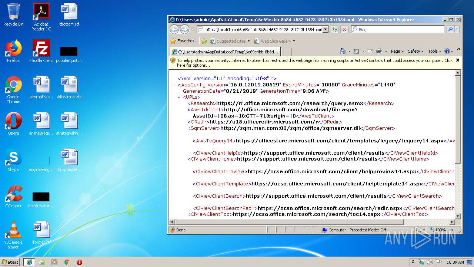Click the Suggested Sites link
This screenshot has width=474, height=267.
[228, 41]
